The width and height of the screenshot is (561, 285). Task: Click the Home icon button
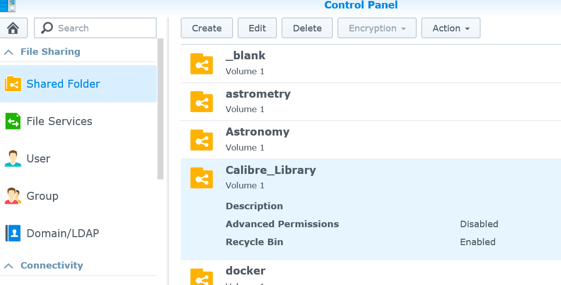(x=13, y=28)
